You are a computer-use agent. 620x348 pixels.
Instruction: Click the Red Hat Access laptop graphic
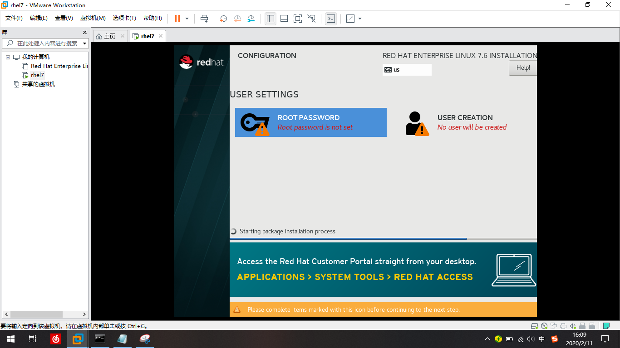click(513, 270)
